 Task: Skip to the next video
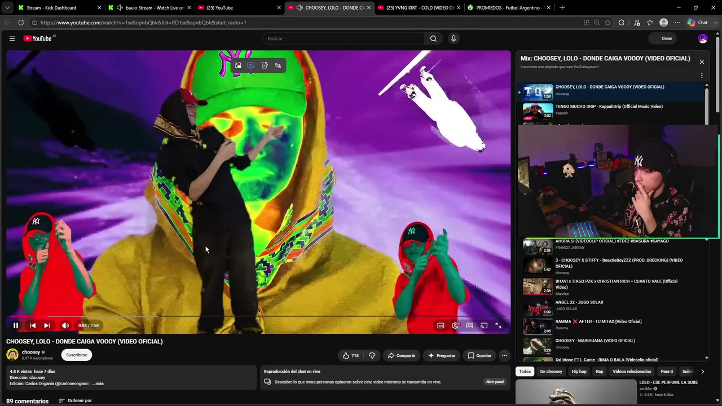pos(47,325)
